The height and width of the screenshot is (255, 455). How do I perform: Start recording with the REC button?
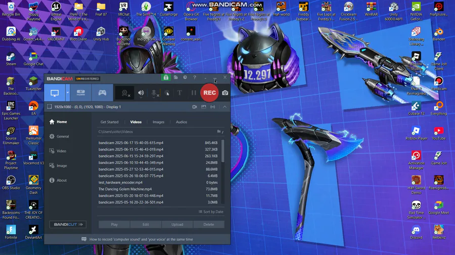(209, 93)
